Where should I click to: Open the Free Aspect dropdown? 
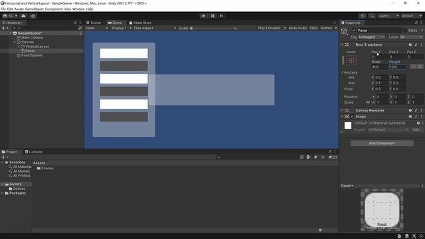click(x=155, y=28)
